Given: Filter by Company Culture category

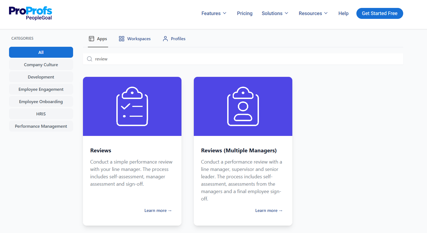Looking at the screenshot, I should coord(41,65).
